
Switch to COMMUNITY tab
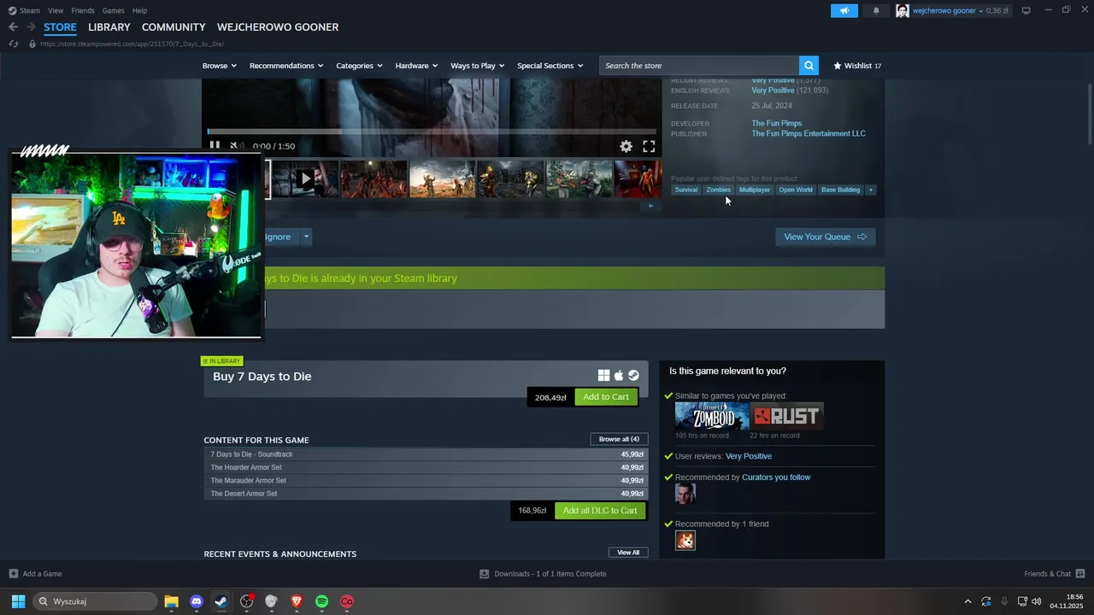point(174,27)
